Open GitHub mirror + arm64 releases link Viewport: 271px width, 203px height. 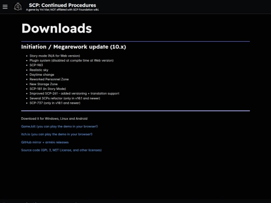(x=45, y=142)
